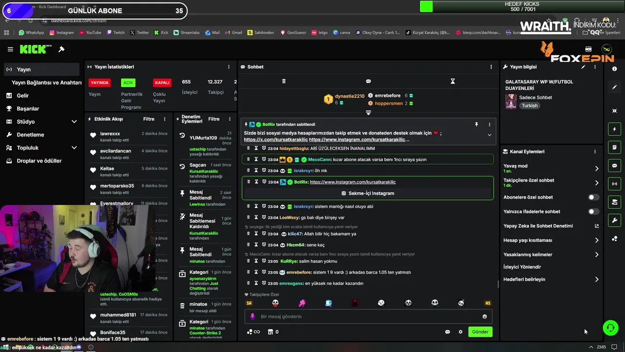Open options menu of pinned message
The width and height of the screenshot is (625, 352).
click(x=489, y=125)
